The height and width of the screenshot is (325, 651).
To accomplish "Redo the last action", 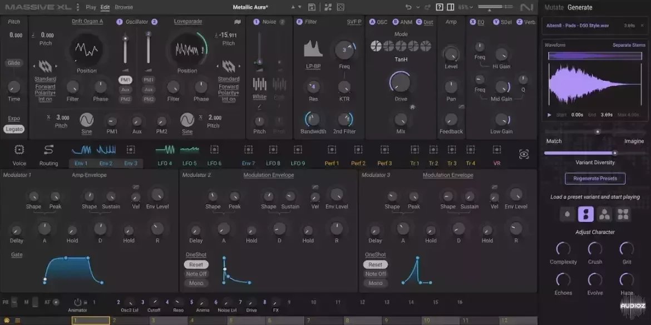I will (429, 7).
